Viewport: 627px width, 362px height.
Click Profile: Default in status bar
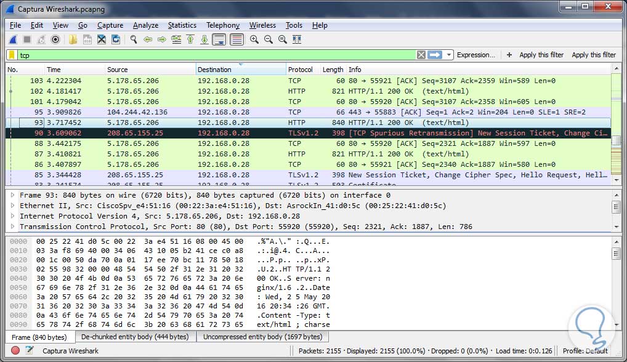click(x=585, y=351)
